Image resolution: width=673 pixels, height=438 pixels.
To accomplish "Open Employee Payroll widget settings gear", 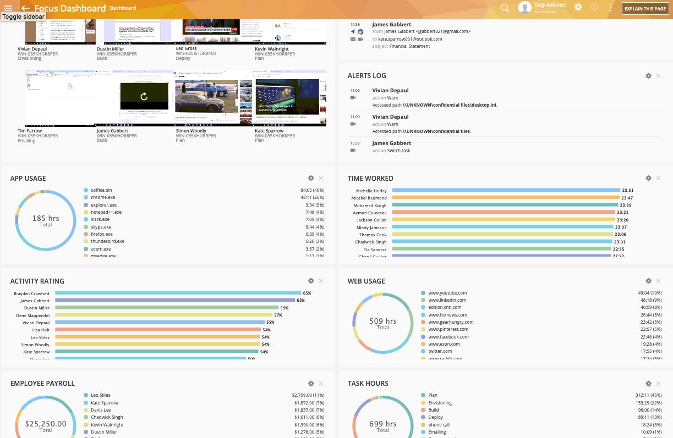I will click(x=311, y=384).
